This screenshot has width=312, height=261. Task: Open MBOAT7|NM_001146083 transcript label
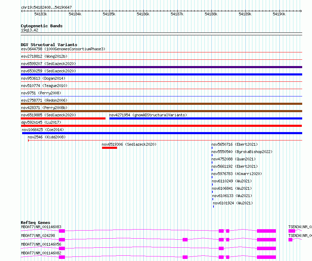[x=41, y=227]
